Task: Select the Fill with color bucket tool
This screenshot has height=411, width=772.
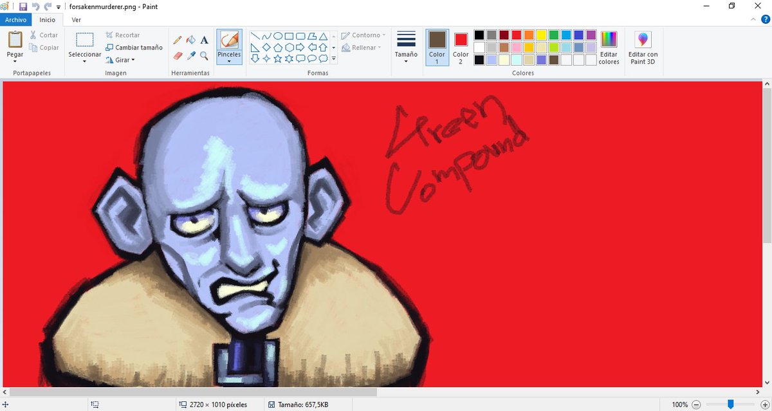Action: (x=190, y=40)
